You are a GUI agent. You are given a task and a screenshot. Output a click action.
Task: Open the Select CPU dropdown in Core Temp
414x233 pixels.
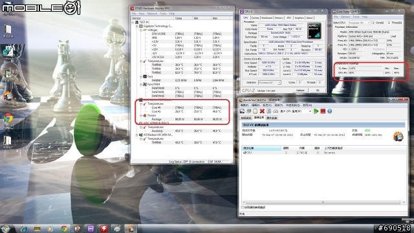coord(360,23)
